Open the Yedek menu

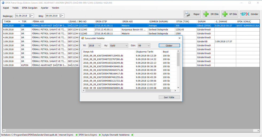tap(15, 8)
